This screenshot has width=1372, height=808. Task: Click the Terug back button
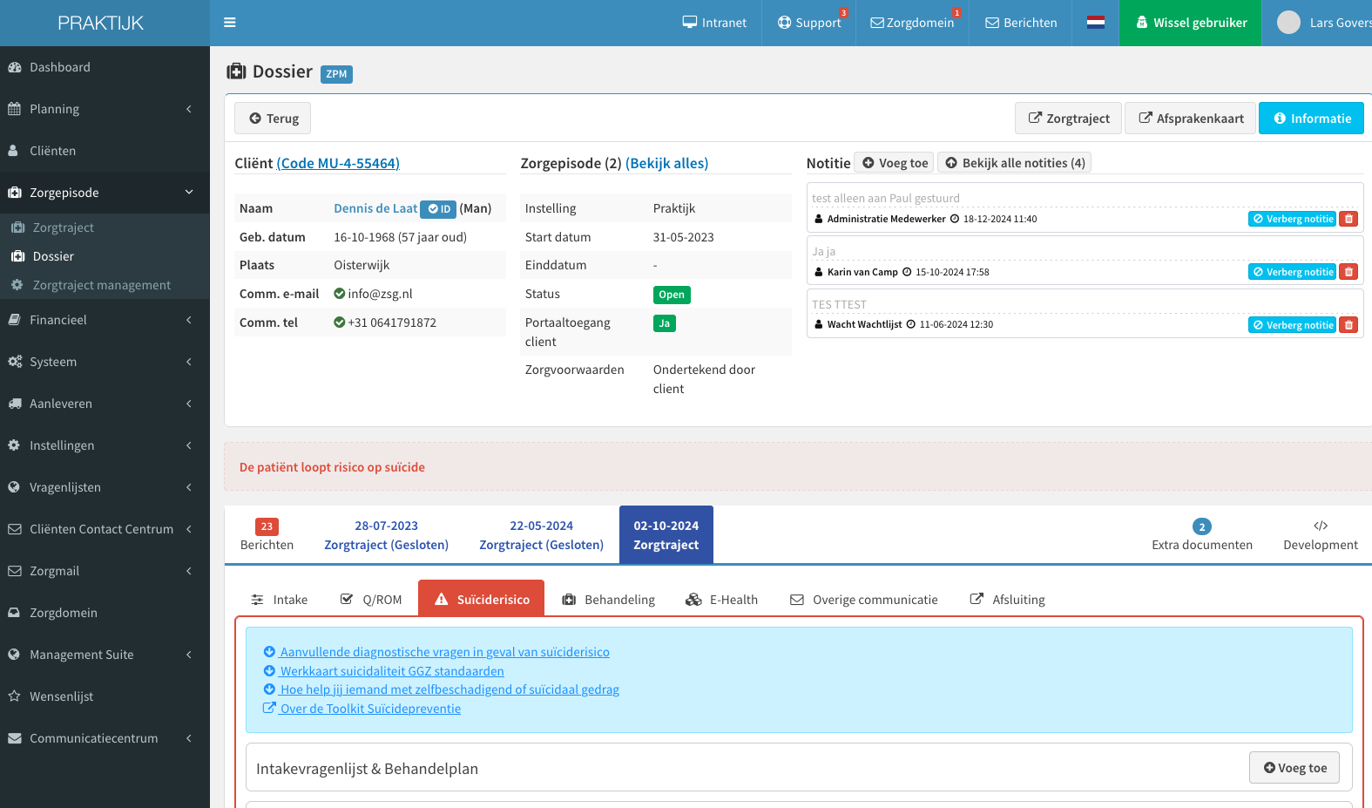pyautogui.click(x=274, y=119)
